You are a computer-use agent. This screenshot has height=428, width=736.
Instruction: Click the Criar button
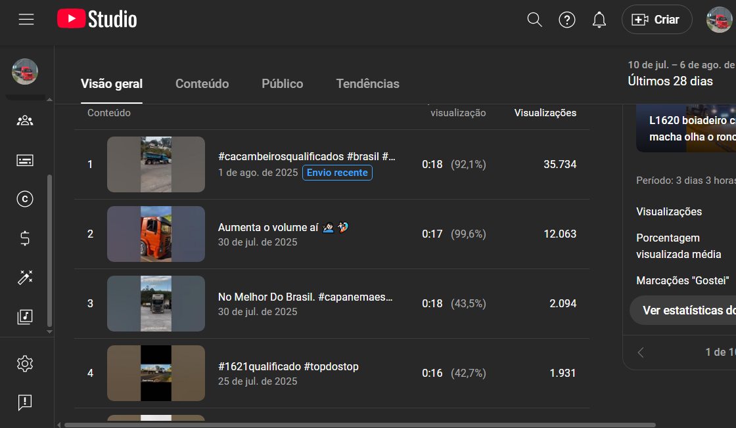pyautogui.click(x=656, y=20)
